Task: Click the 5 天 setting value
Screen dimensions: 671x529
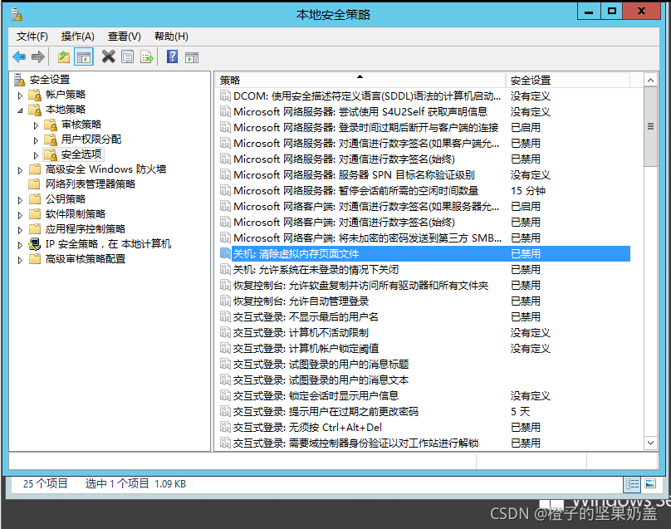Action: pyautogui.click(x=521, y=411)
